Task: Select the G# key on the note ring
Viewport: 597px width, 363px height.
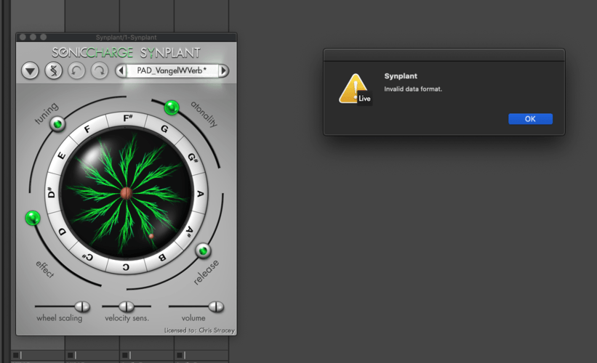Action: click(x=193, y=158)
